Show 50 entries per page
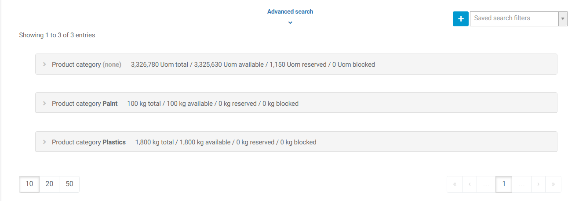This screenshot has width=579, height=201. (x=69, y=184)
